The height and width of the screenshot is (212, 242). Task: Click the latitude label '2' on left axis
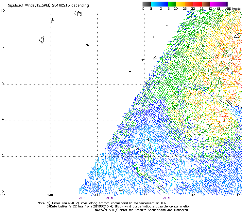point(3,156)
